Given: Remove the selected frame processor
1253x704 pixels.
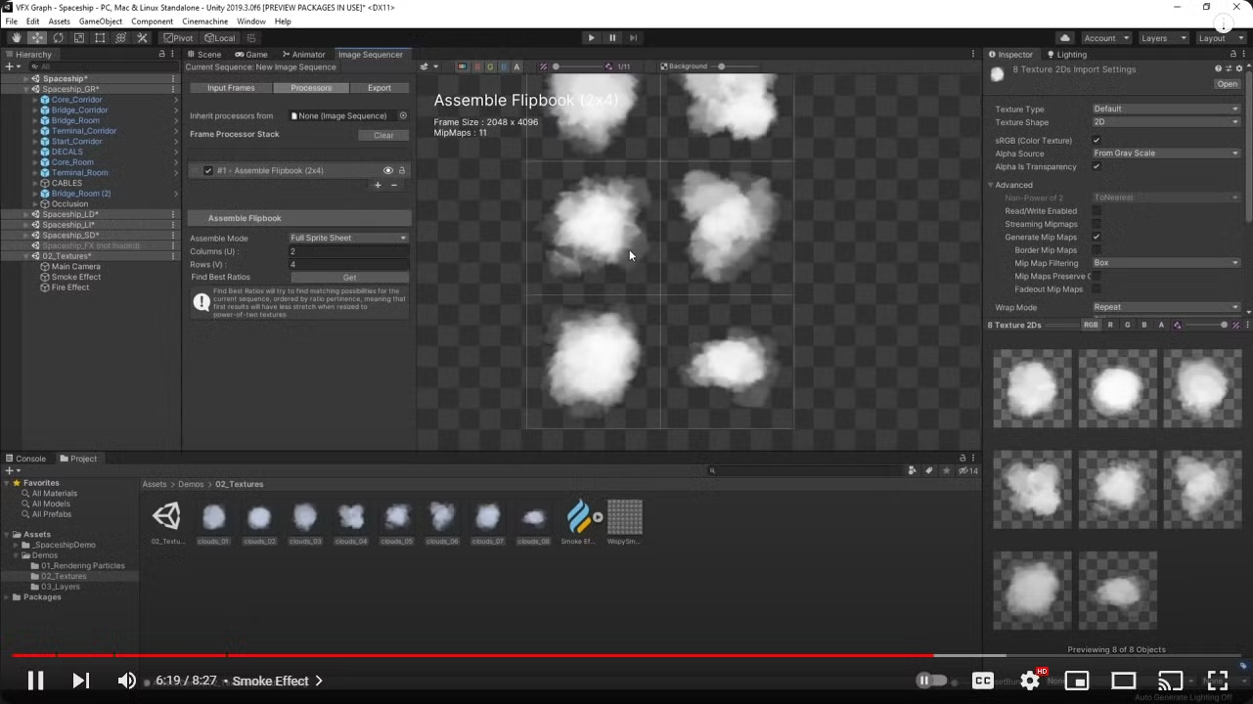Looking at the screenshot, I should click(x=394, y=185).
